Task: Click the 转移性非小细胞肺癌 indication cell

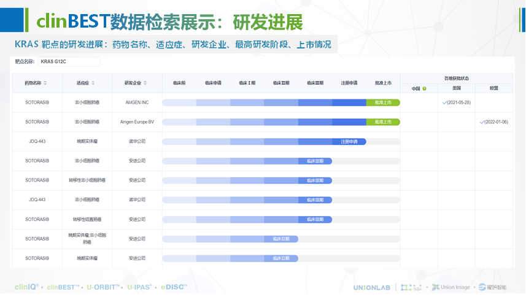Action: 87,180
